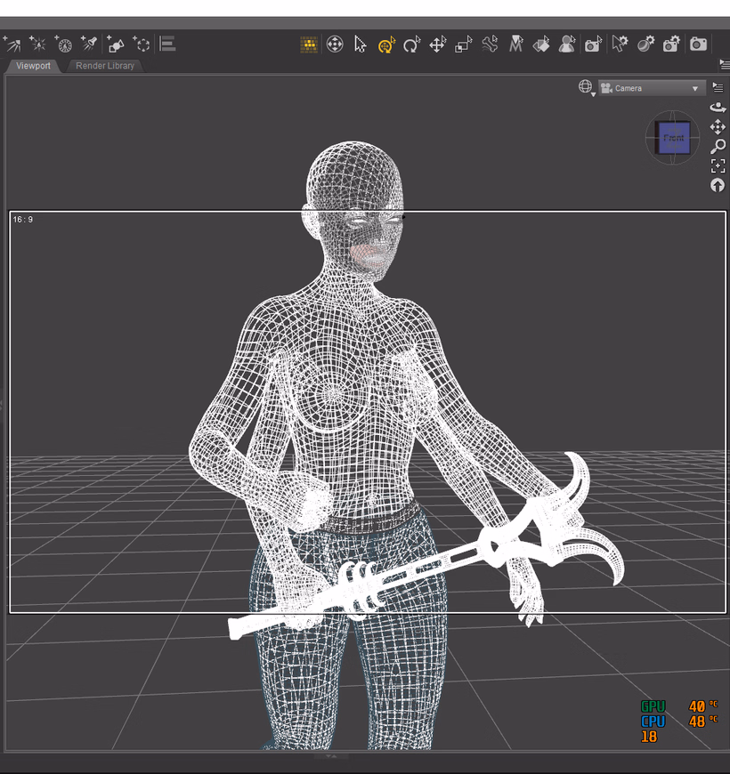Toggle the yellow grid layout icon

point(309,44)
